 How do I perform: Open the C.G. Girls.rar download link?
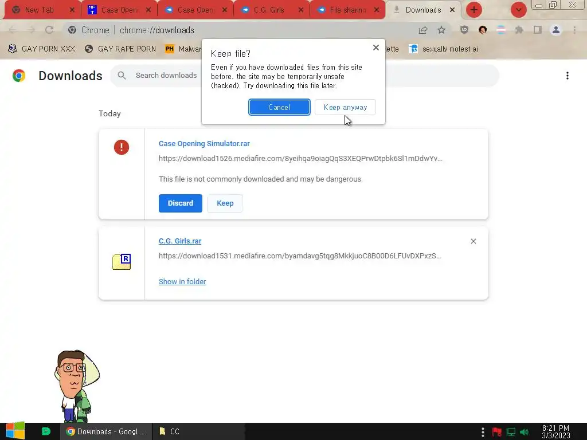coord(180,241)
